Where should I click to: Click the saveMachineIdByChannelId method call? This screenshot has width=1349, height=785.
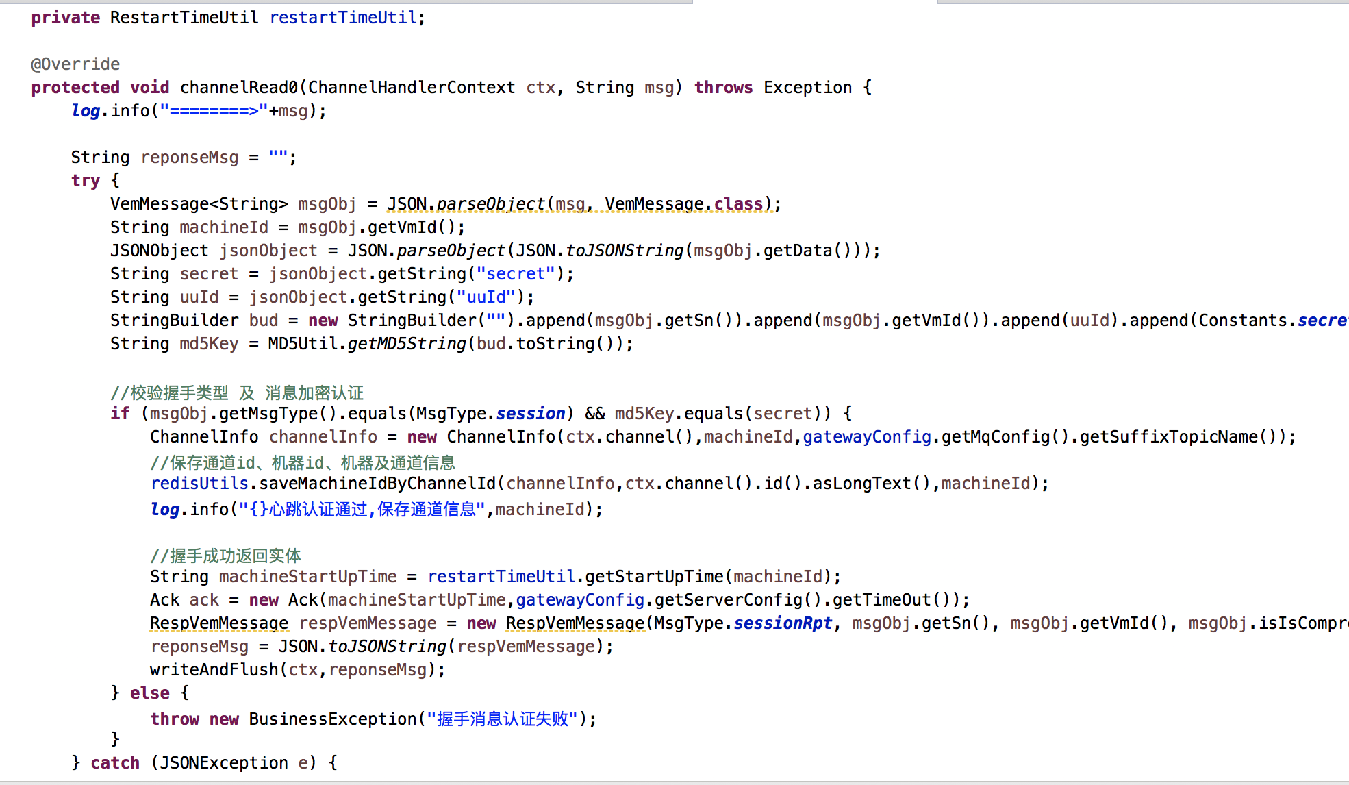click(x=377, y=484)
